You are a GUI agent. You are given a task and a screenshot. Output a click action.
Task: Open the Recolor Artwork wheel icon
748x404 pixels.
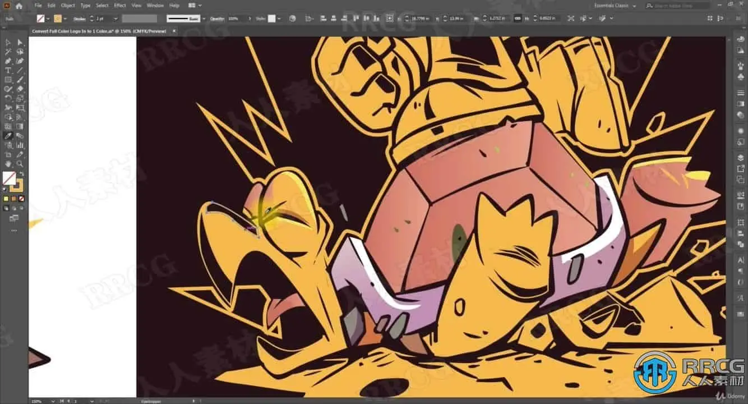292,19
